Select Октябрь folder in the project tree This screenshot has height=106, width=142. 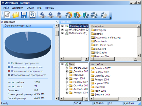[81, 86]
